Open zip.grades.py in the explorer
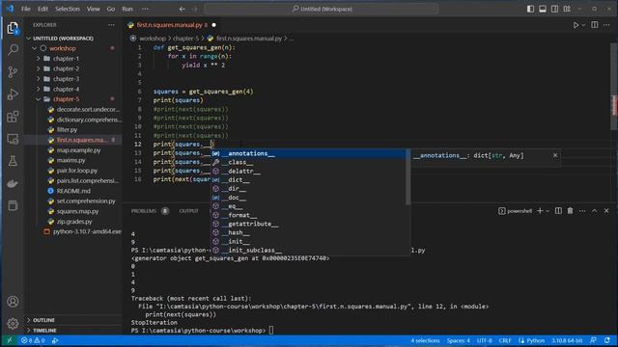This screenshot has height=347, width=618. [x=74, y=222]
